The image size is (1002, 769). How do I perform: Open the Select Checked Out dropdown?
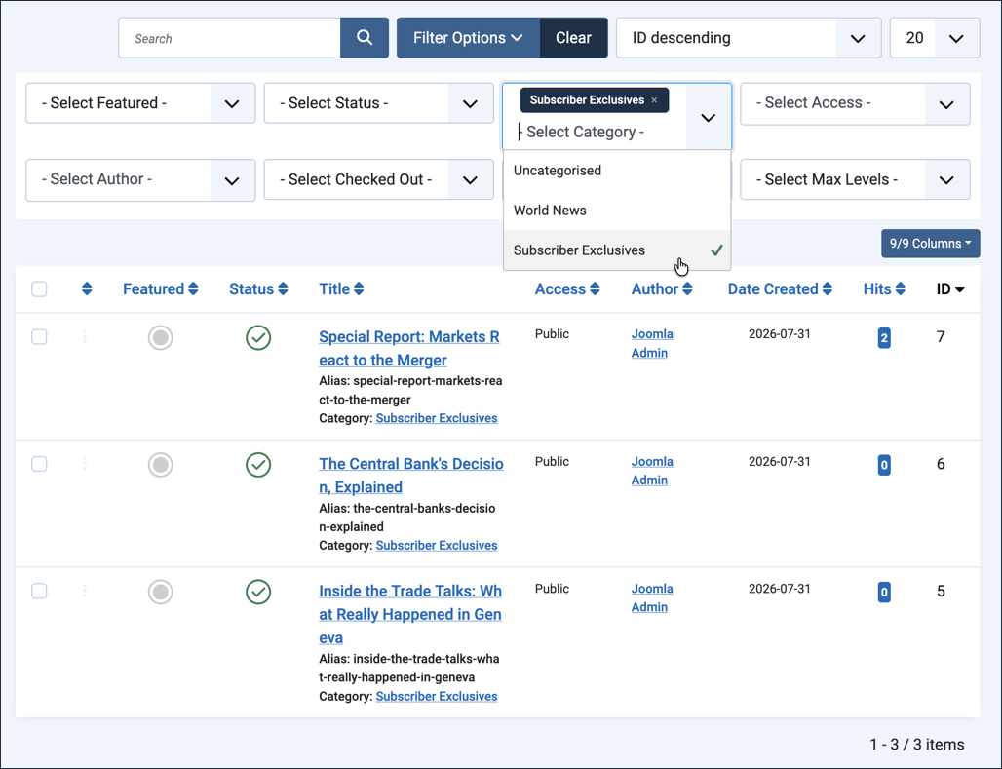(x=378, y=180)
